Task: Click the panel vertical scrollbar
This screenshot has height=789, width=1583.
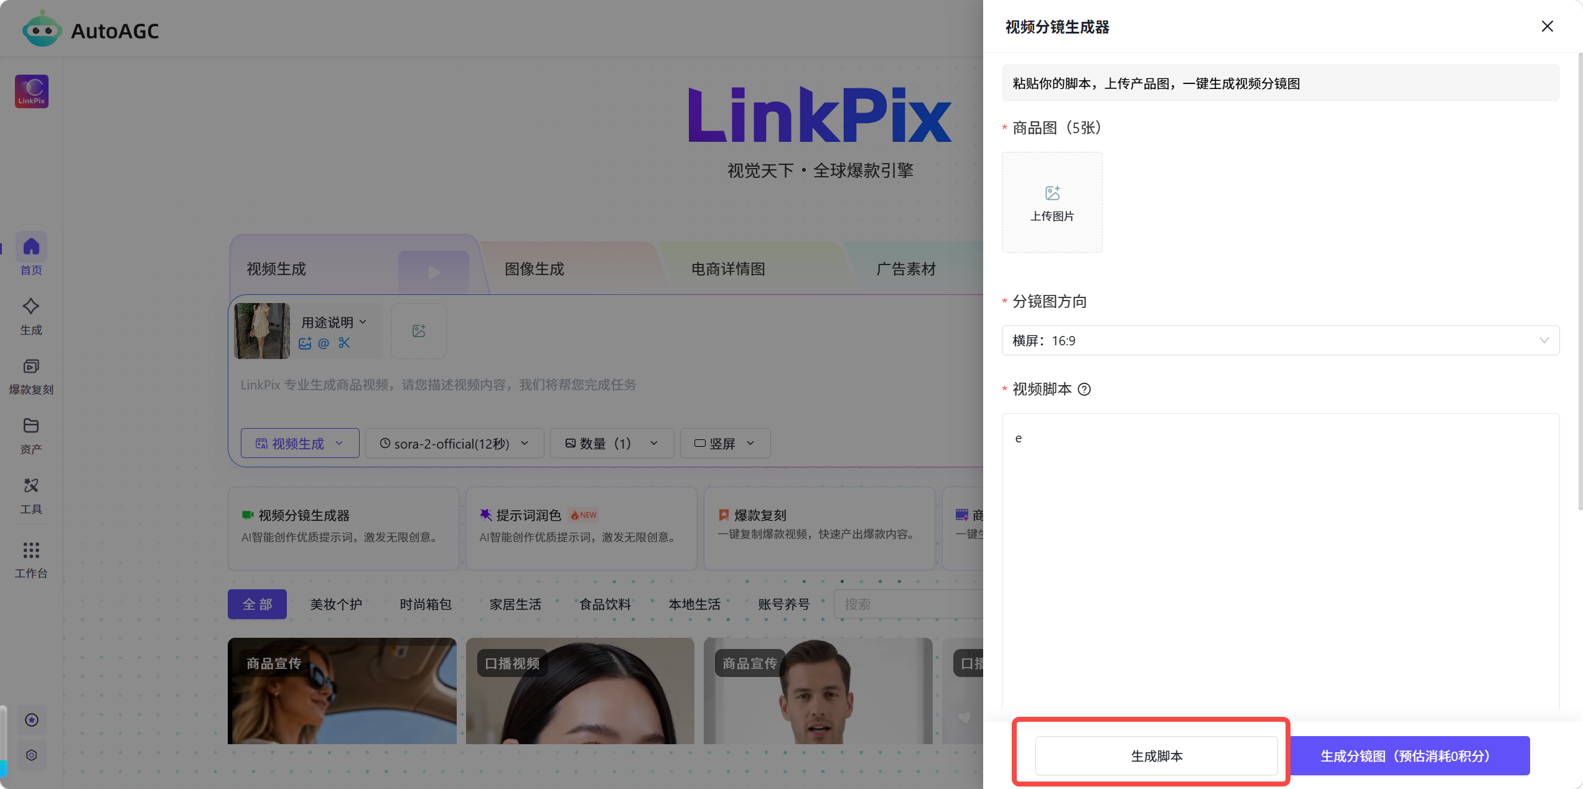Action: (1579, 282)
